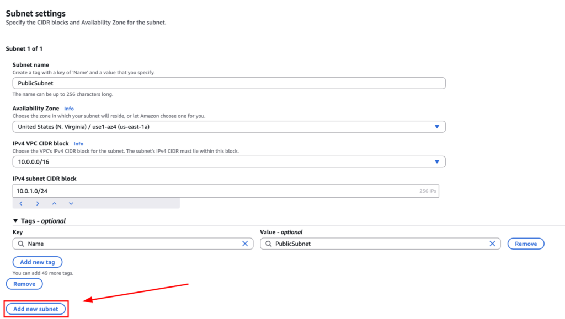The height and width of the screenshot is (319, 565).
Task: Open the IPv4 VPC CIDR block dropdown
Action: point(228,162)
